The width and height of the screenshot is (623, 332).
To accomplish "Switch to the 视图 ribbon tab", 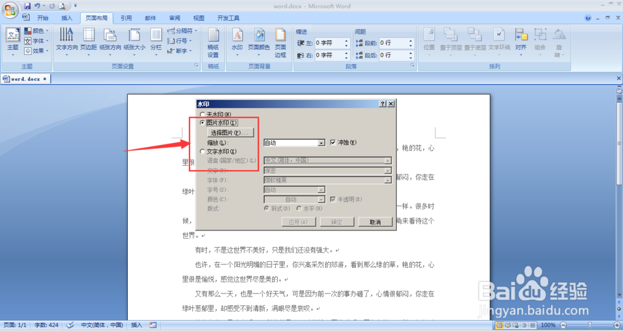I will 199,18.
